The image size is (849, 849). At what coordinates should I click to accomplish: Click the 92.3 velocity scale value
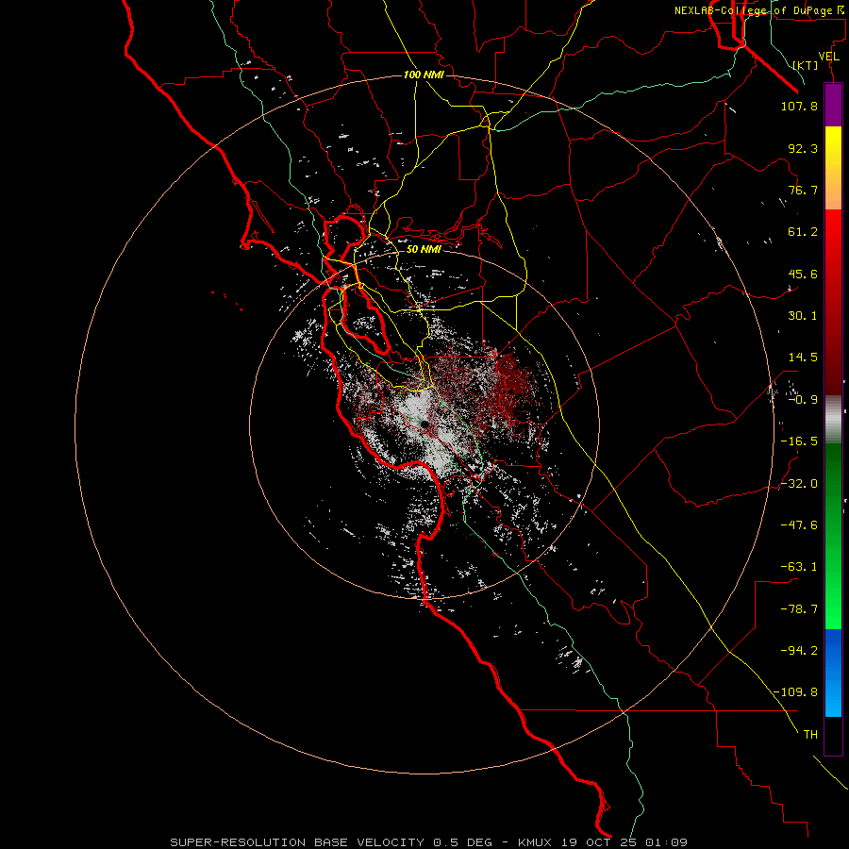point(803,148)
